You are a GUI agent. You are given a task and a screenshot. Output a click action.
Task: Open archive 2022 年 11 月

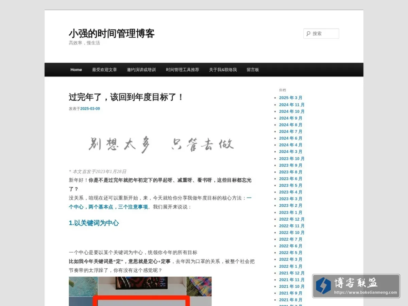(x=292, y=226)
